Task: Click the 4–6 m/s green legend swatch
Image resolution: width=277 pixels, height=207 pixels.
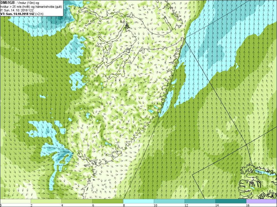Action: point(77,201)
